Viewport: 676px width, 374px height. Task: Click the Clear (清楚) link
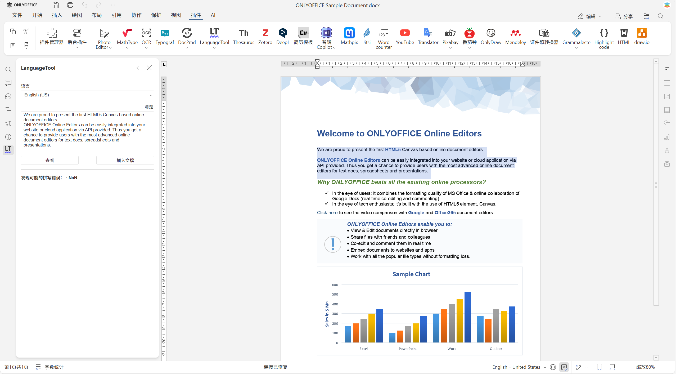[149, 107]
